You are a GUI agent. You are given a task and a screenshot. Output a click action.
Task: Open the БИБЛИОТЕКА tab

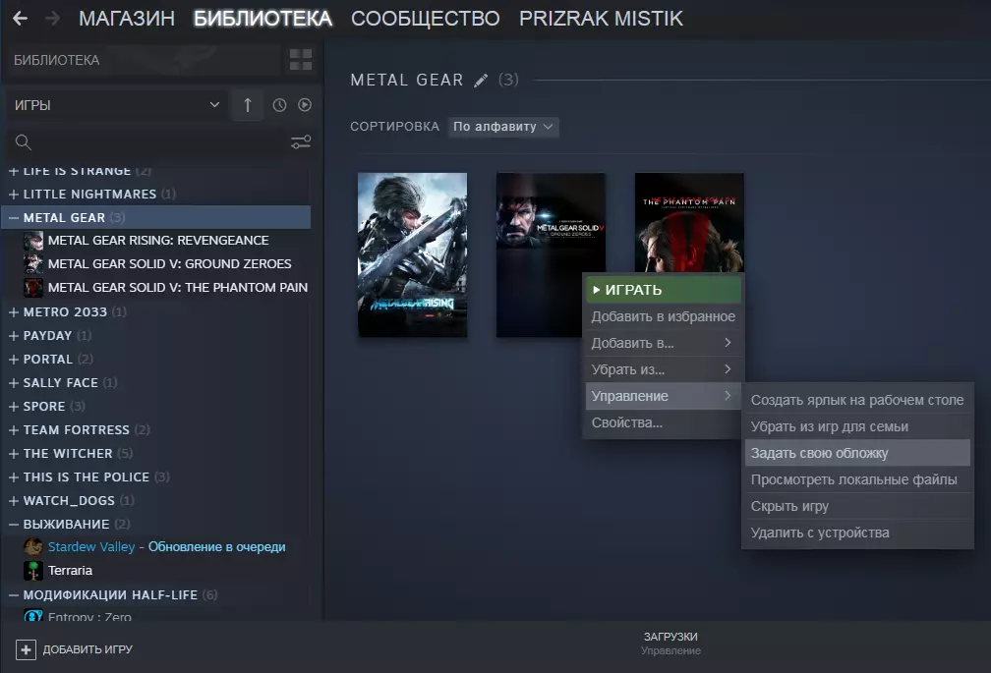pyautogui.click(x=262, y=19)
